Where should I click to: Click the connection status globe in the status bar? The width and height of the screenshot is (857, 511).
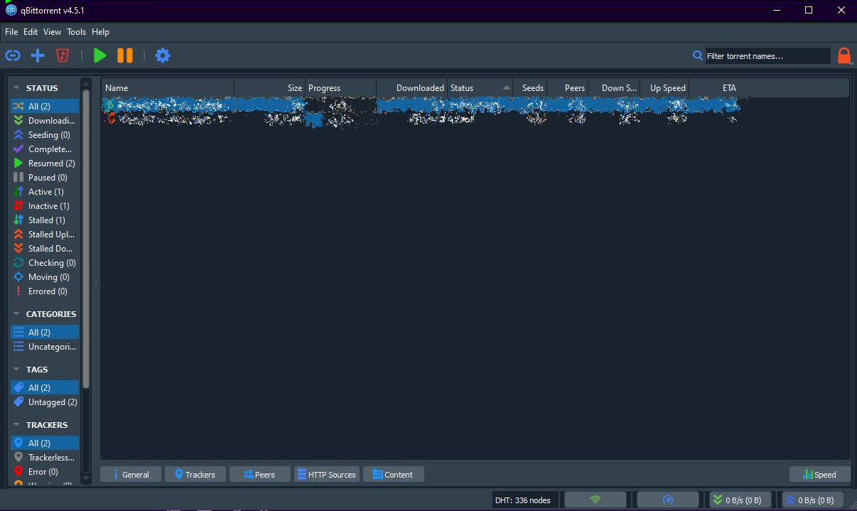[x=595, y=499]
